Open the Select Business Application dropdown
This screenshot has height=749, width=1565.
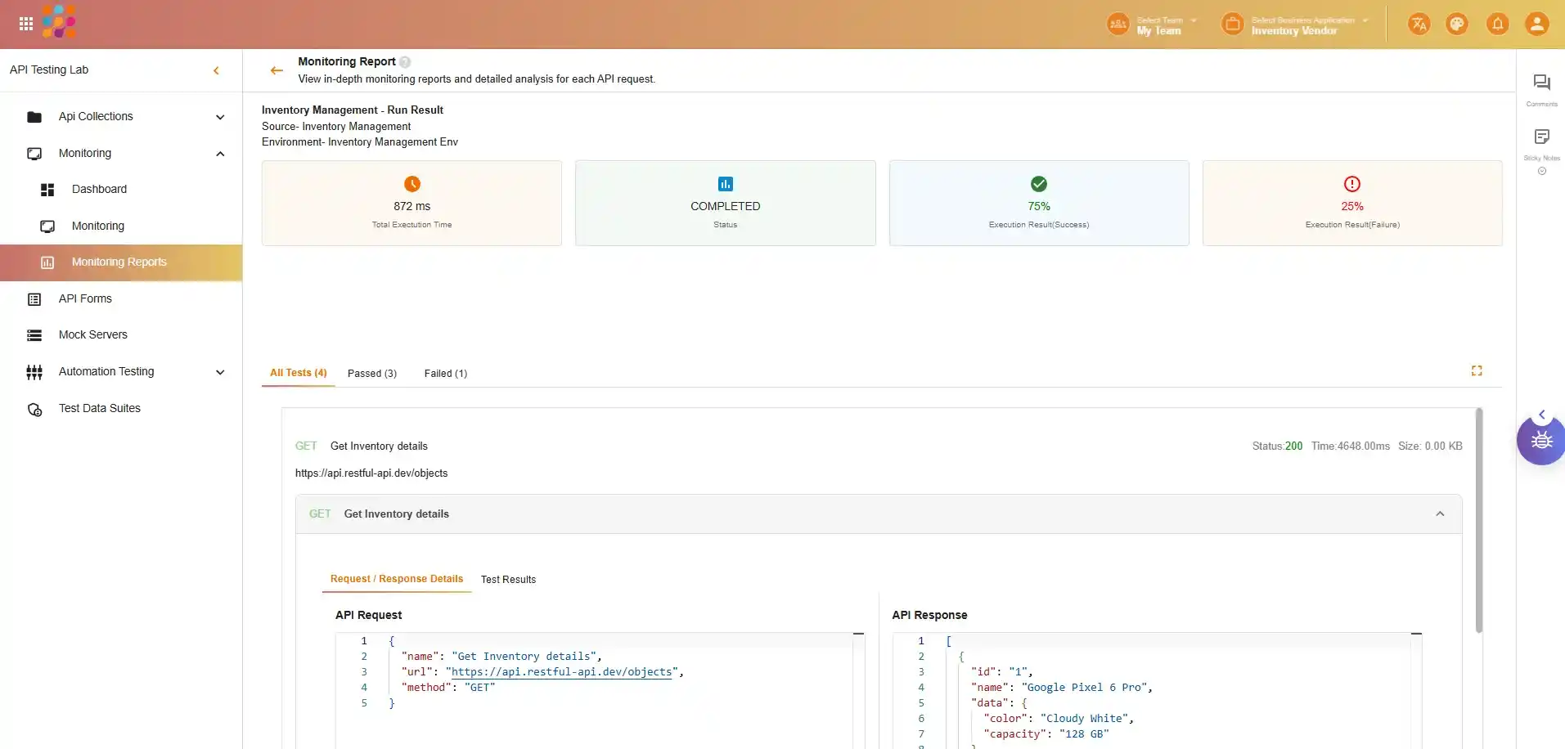click(x=1301, y=25)
